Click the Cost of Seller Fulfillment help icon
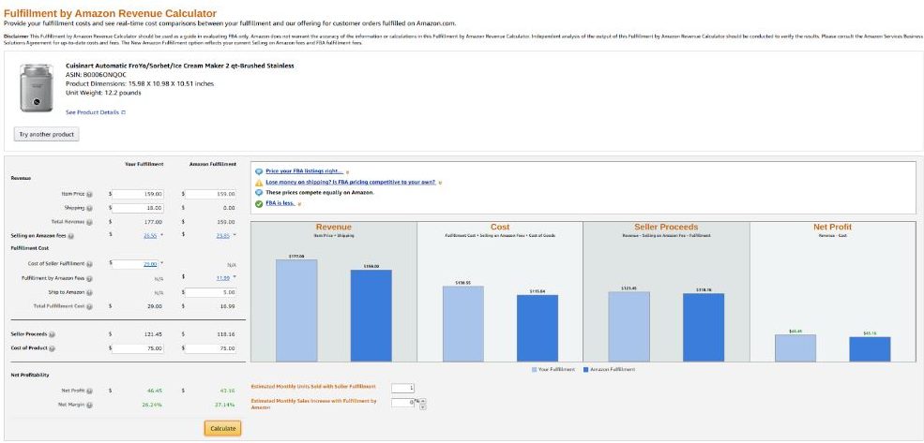924x443 pixels. [89, 264]
